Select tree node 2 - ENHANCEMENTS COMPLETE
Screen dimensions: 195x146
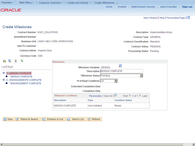(x=24, y=80)
